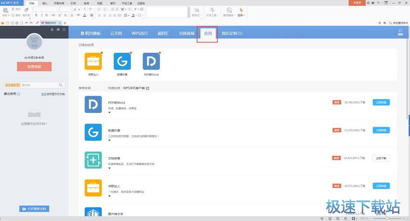This screenshot has width=410, height=221.
Task: Toggle the 最近使用 refresh circle
Action: pyautogui.click(x=18, y=94)
